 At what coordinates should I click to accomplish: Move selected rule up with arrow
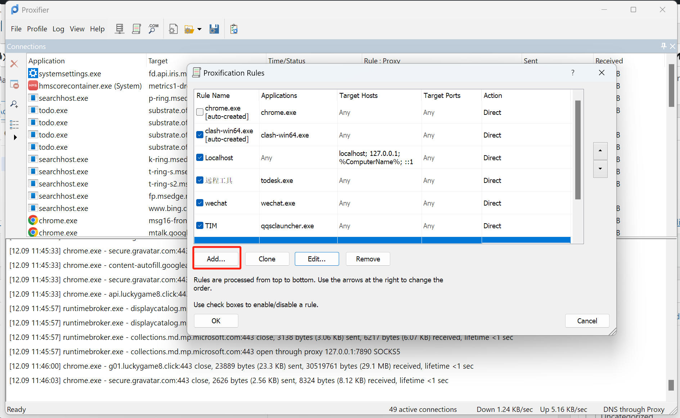click(600, 150)
